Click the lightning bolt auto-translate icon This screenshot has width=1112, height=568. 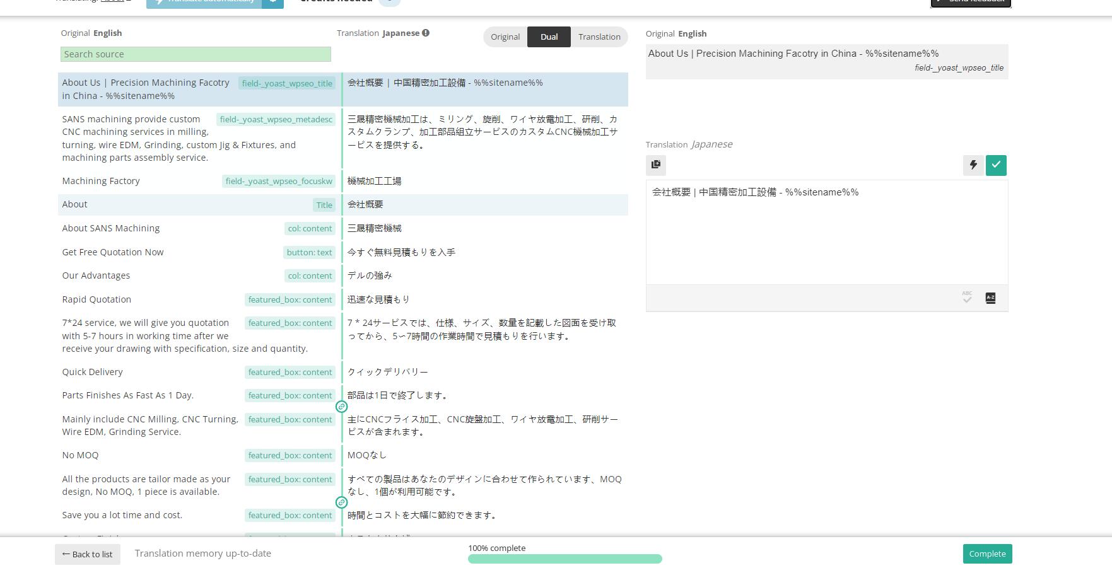(x=973, y=165)
